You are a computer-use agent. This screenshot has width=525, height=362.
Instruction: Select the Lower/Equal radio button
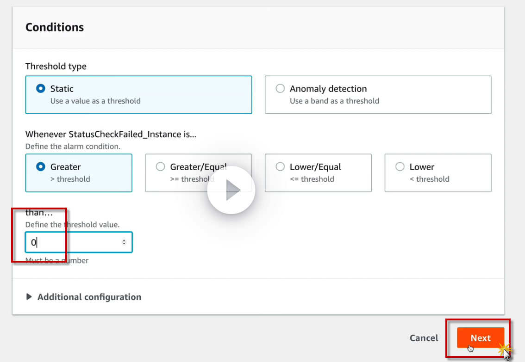[x=280, y=167]
